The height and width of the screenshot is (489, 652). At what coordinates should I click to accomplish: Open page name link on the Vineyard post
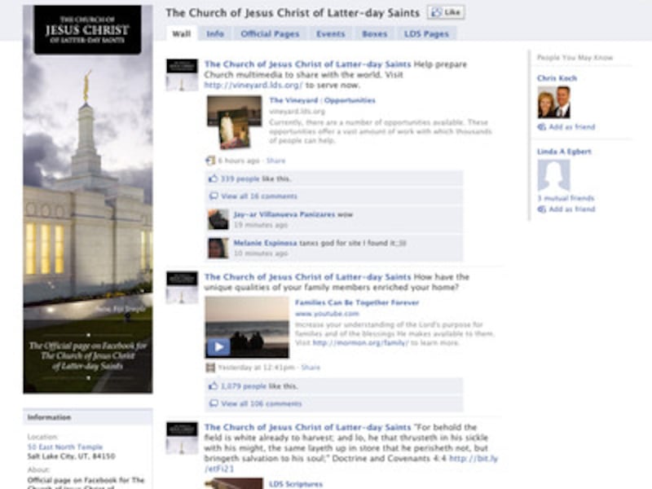click(x=307, y=64)
